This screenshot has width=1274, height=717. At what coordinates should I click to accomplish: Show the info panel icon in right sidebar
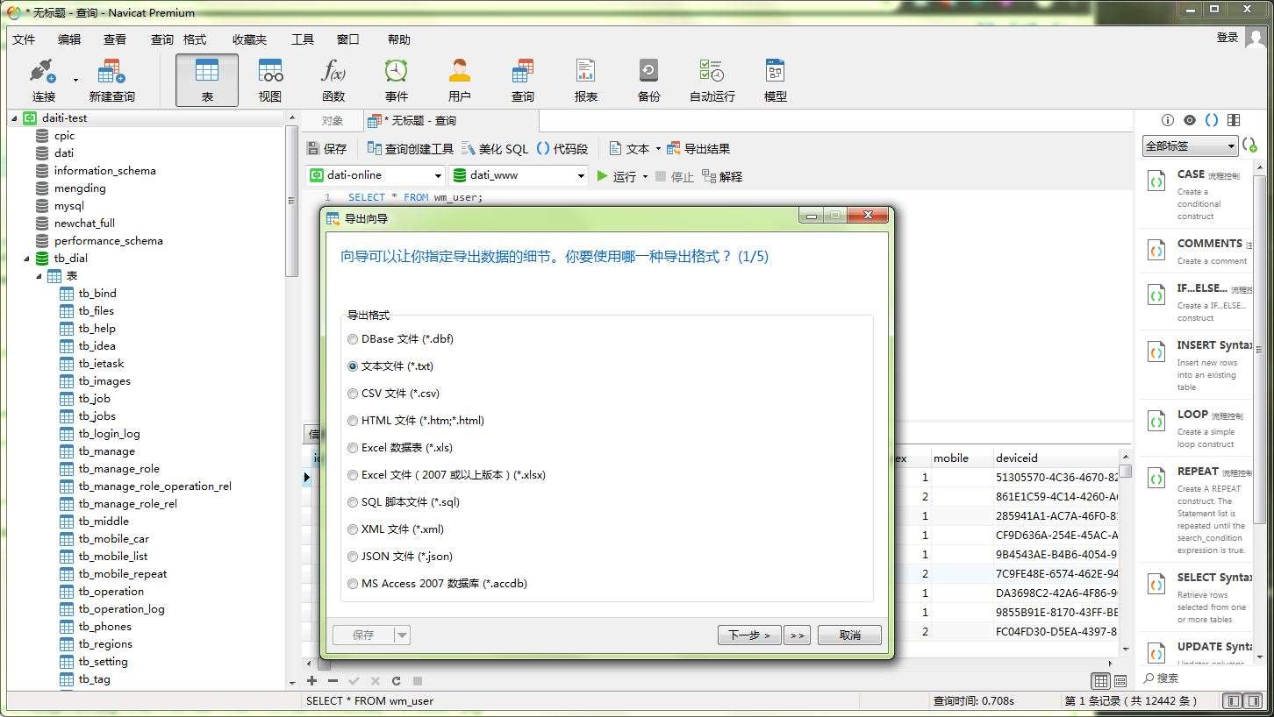(1168, 120)
